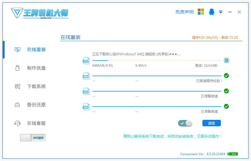Click the 6.4M/s download speed text
The width and height of the screenshot is (251, 161).
click(x=141, y=65)
